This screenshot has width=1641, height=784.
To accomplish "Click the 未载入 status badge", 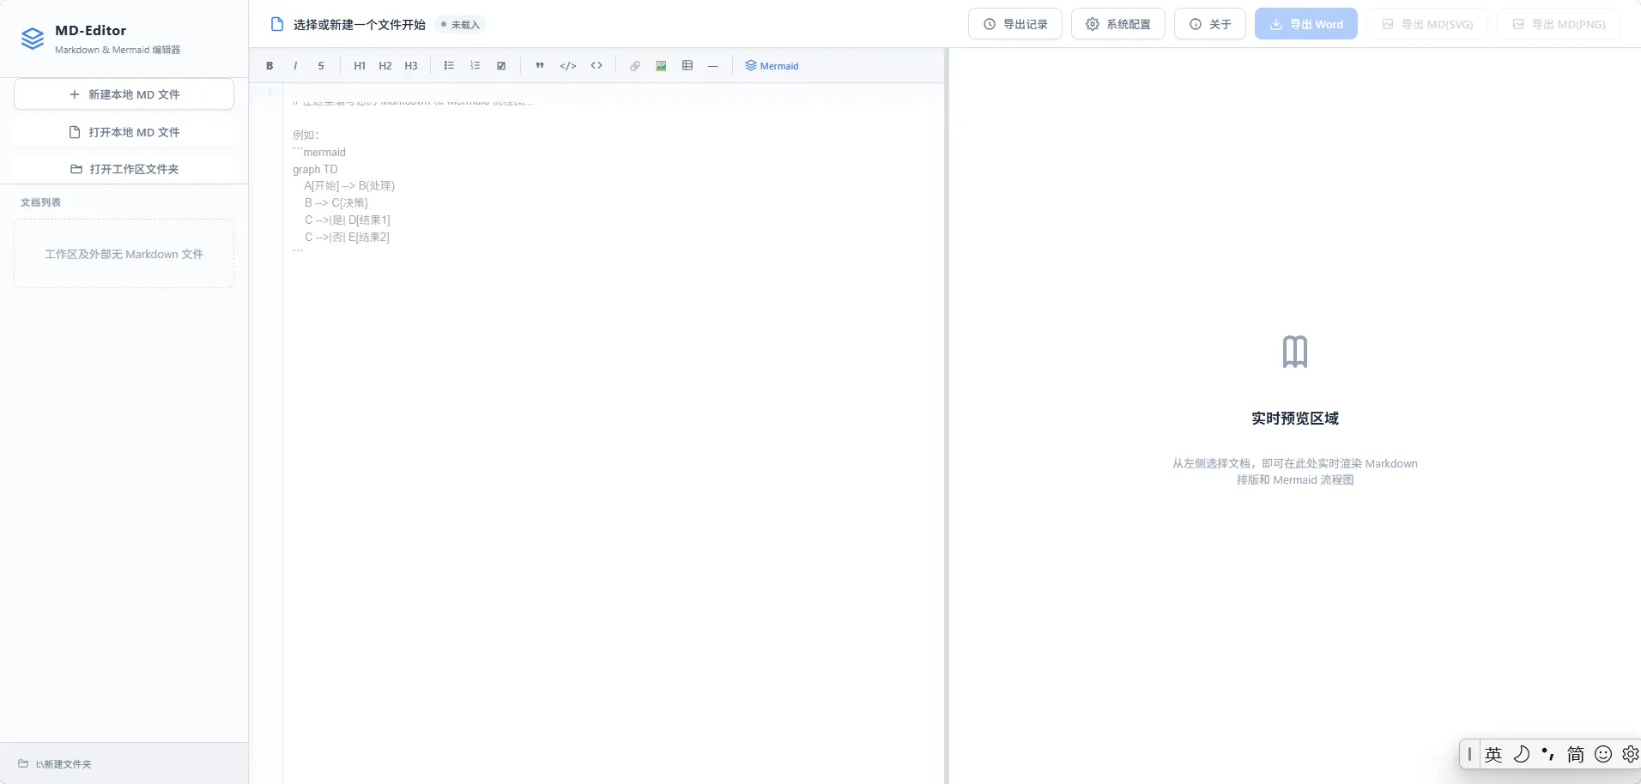I will tap(461, 24).
